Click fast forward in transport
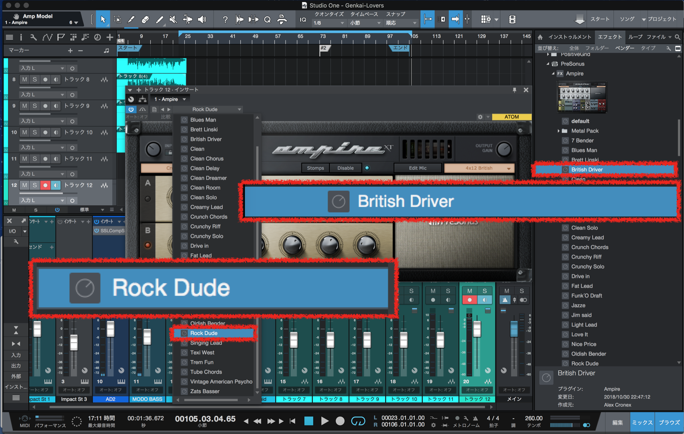 click(x=271, y=421)
